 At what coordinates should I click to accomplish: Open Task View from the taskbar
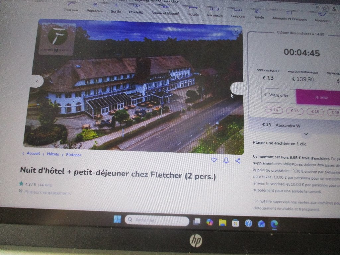197,221
